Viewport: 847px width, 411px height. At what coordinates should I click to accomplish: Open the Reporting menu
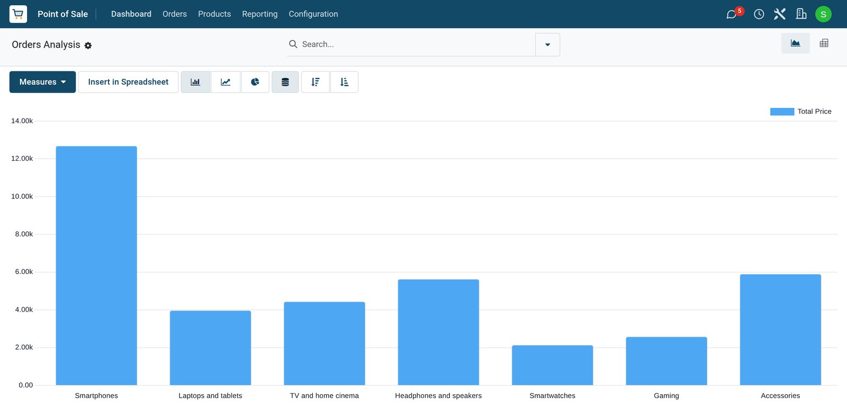[259, 14]
